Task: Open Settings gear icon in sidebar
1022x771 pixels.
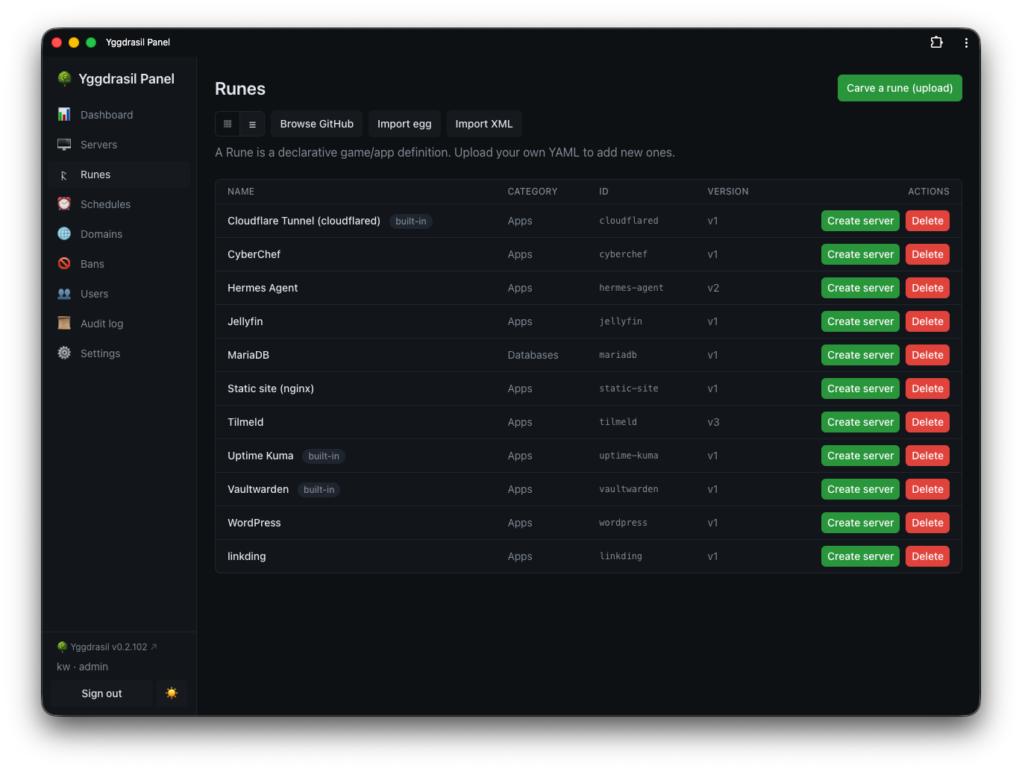Action: coord(64,353)
